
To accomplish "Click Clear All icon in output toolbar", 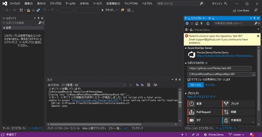I will click(x=149, y=85).
